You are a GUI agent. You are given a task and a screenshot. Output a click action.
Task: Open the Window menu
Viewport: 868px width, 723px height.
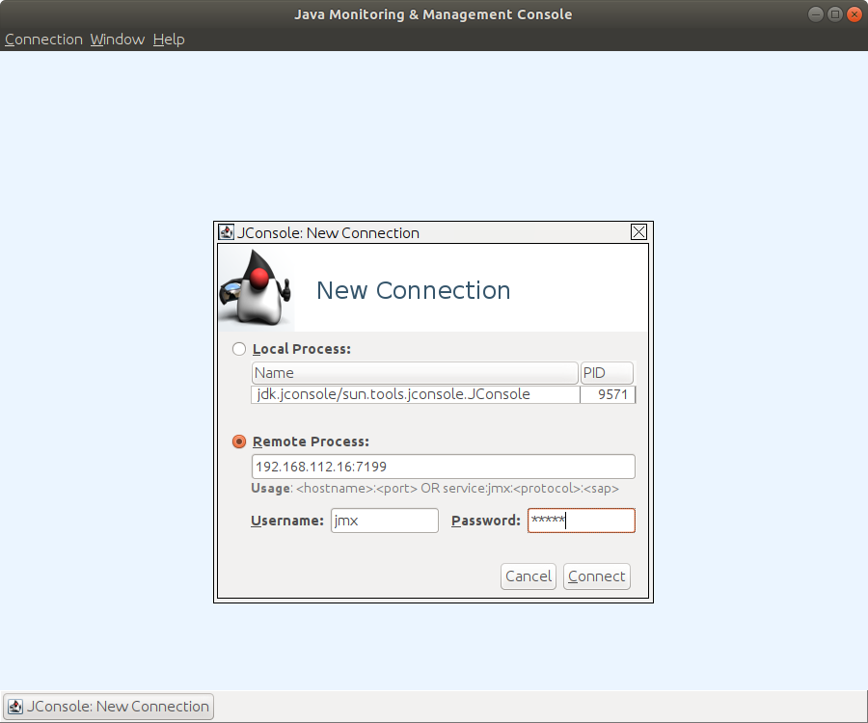click(118, 40)
